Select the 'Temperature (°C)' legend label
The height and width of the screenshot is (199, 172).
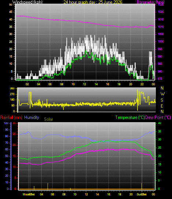pos(130,117)
